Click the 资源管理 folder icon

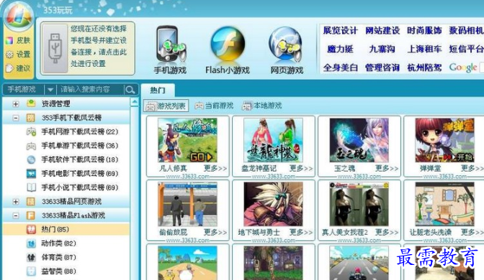(31, 103)
